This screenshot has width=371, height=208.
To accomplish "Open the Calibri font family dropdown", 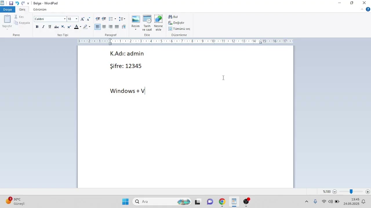I will pyautogui.click(x=65, y=19).
